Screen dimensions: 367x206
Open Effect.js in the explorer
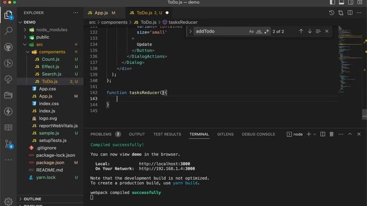point(50,66)
